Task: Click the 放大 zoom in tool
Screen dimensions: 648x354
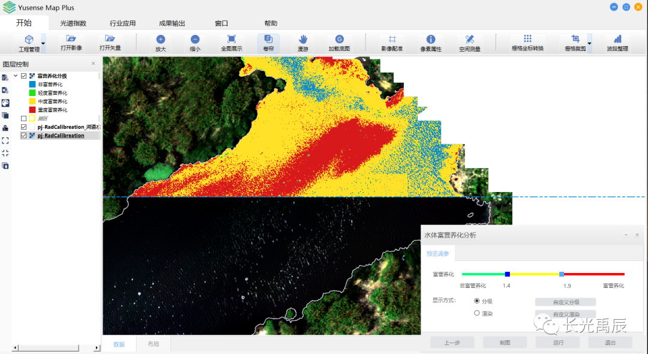Action: pyautogui.click(x=160, y=39)
